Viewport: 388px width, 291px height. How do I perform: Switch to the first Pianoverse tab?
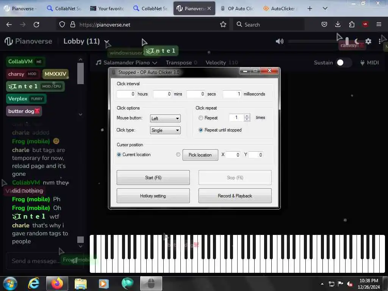21,9
